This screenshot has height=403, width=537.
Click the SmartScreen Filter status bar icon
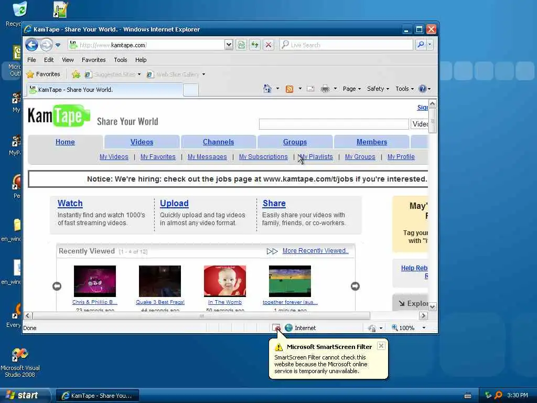click(276, 328)
